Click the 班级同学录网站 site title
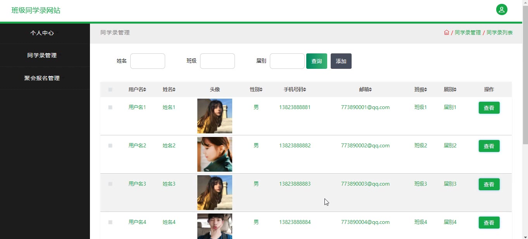 click(x=36, y=10)
